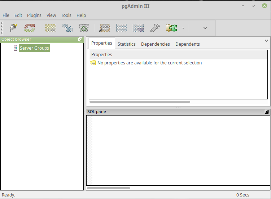The width and height of the screenshot is (271, 199).
Task: Click the 'Ready.' status bar text
Action: [8, 195]
